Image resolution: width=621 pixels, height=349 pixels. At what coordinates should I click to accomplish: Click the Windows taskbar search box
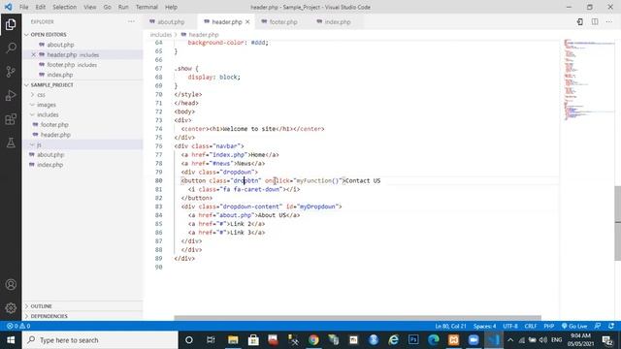click(100, 340)
